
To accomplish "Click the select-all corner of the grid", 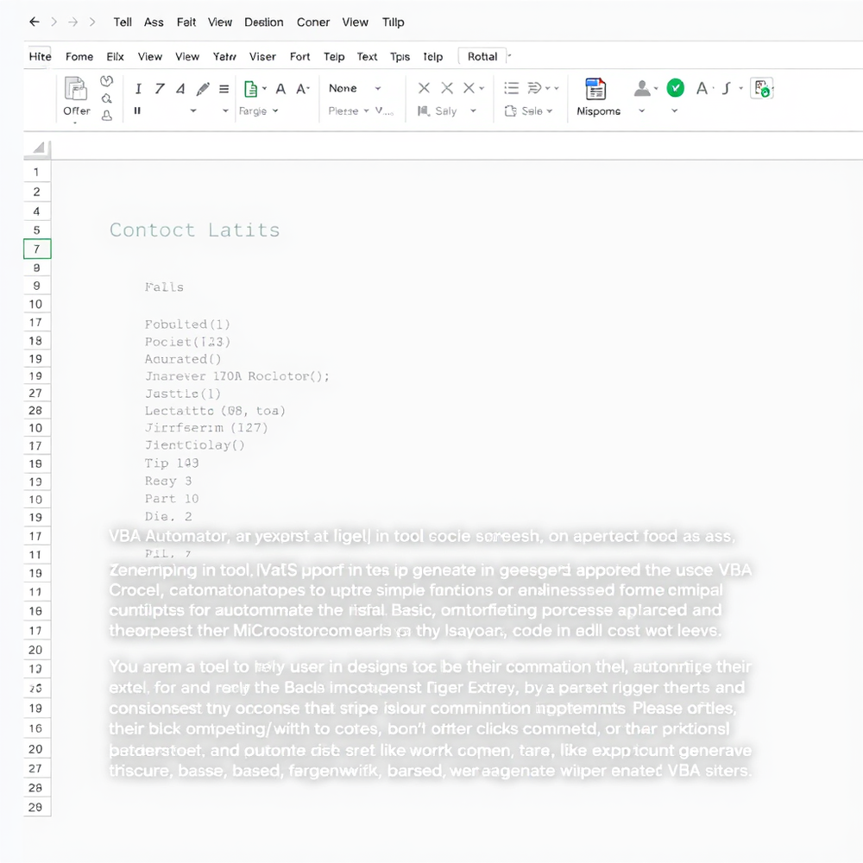I will coord(38,148).
